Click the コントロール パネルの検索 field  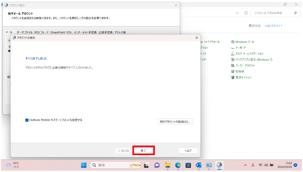(x=271, y=13)
